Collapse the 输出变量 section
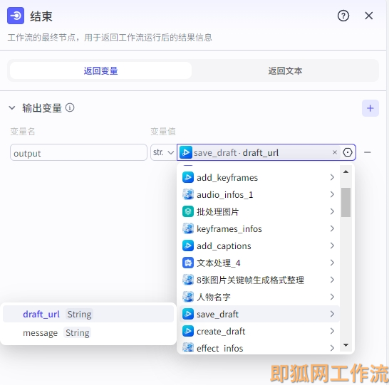389x385 pixels. 12,107
